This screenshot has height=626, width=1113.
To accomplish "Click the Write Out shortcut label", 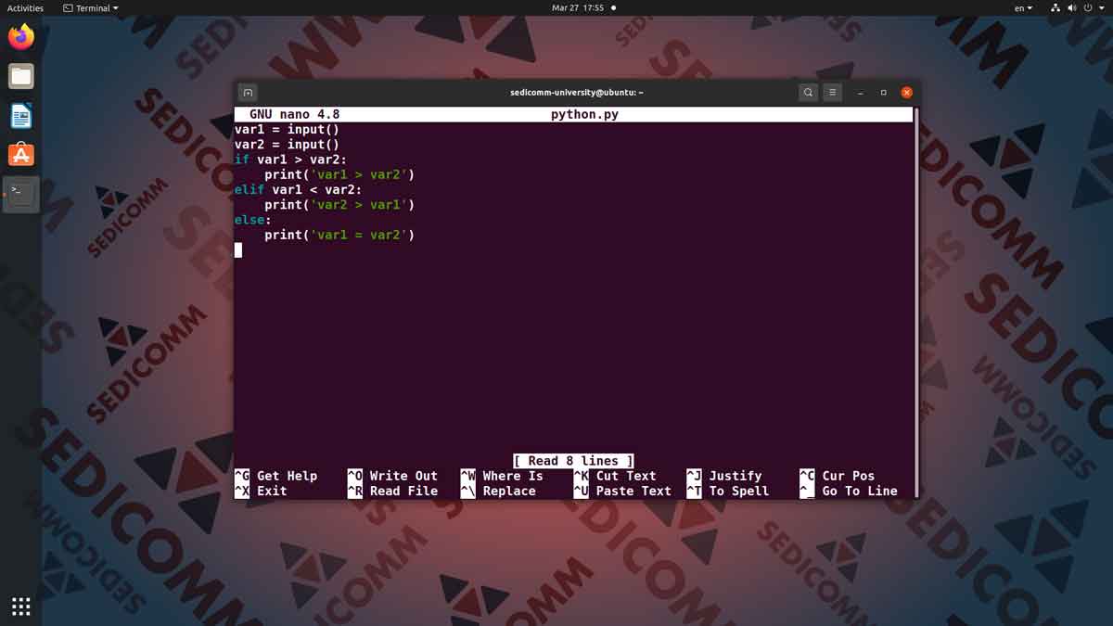I will pyautogui.click(x=403, y=476).
